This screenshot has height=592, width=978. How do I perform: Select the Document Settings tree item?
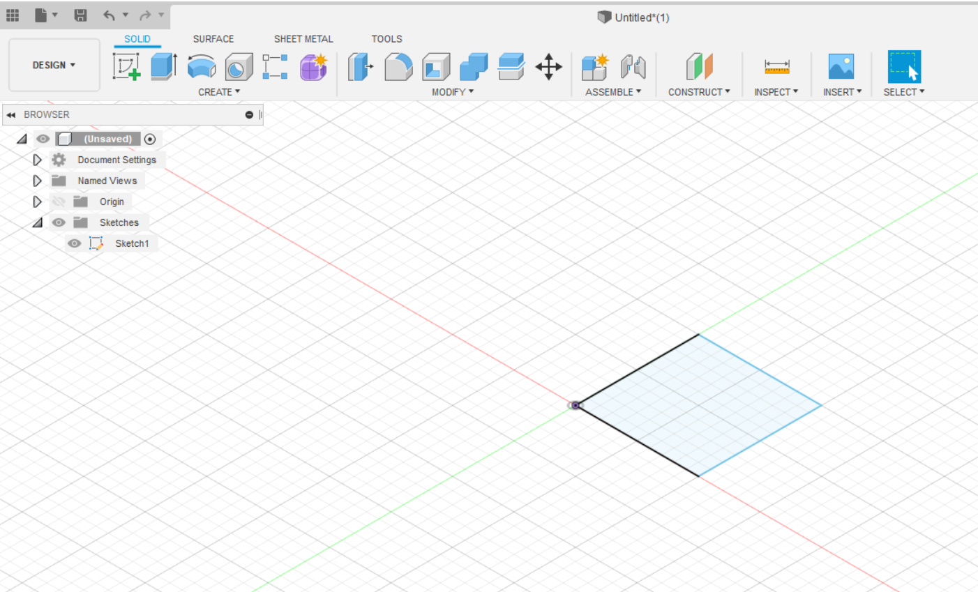coord(116,160)
